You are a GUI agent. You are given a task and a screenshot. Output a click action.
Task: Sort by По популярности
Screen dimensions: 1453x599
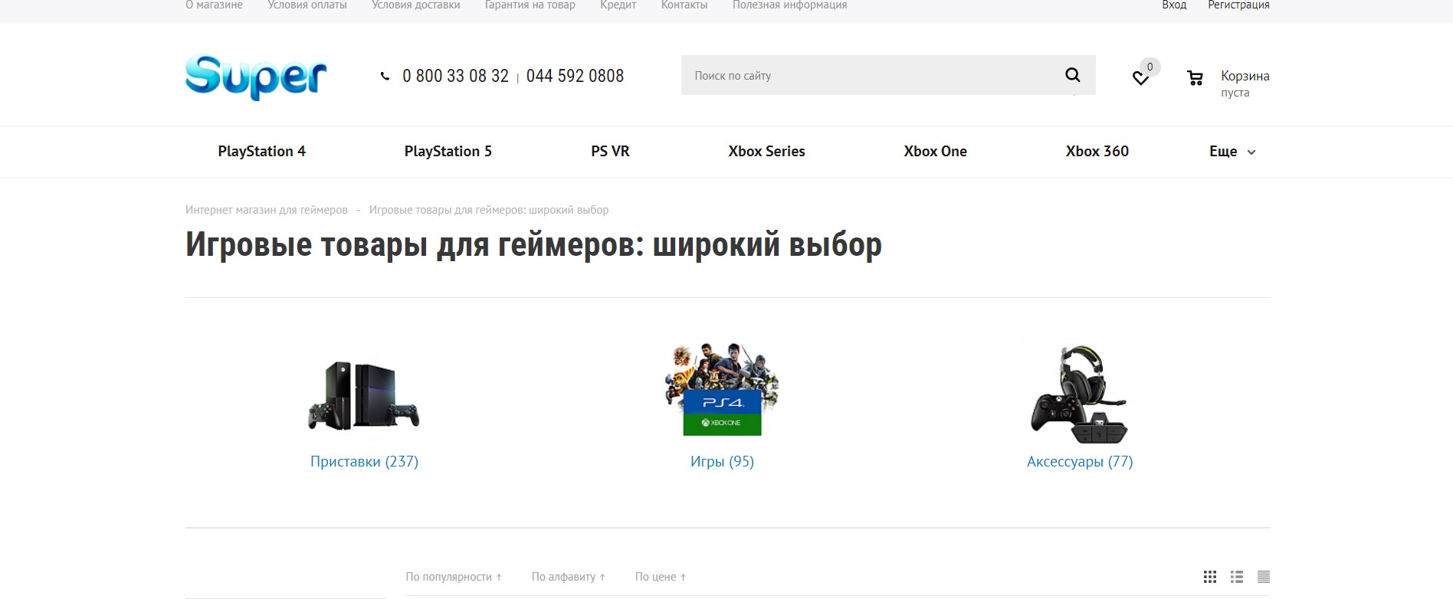point(454,577)
